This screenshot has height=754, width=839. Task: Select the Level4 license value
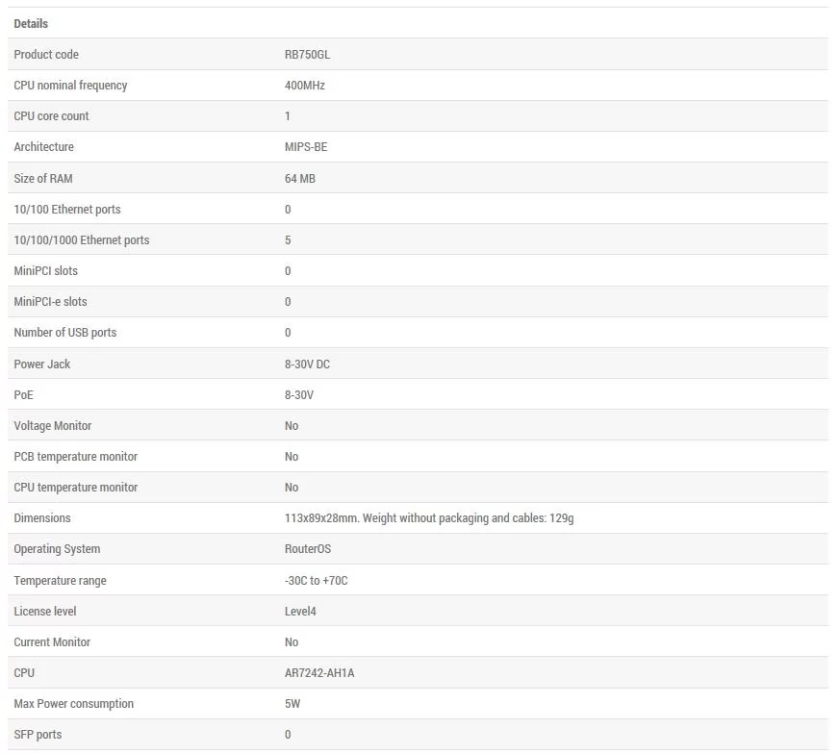tap(300, 612)
